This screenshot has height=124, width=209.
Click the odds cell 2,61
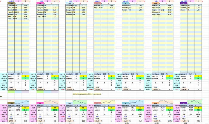pyautogui.click(x=55, y=8)
